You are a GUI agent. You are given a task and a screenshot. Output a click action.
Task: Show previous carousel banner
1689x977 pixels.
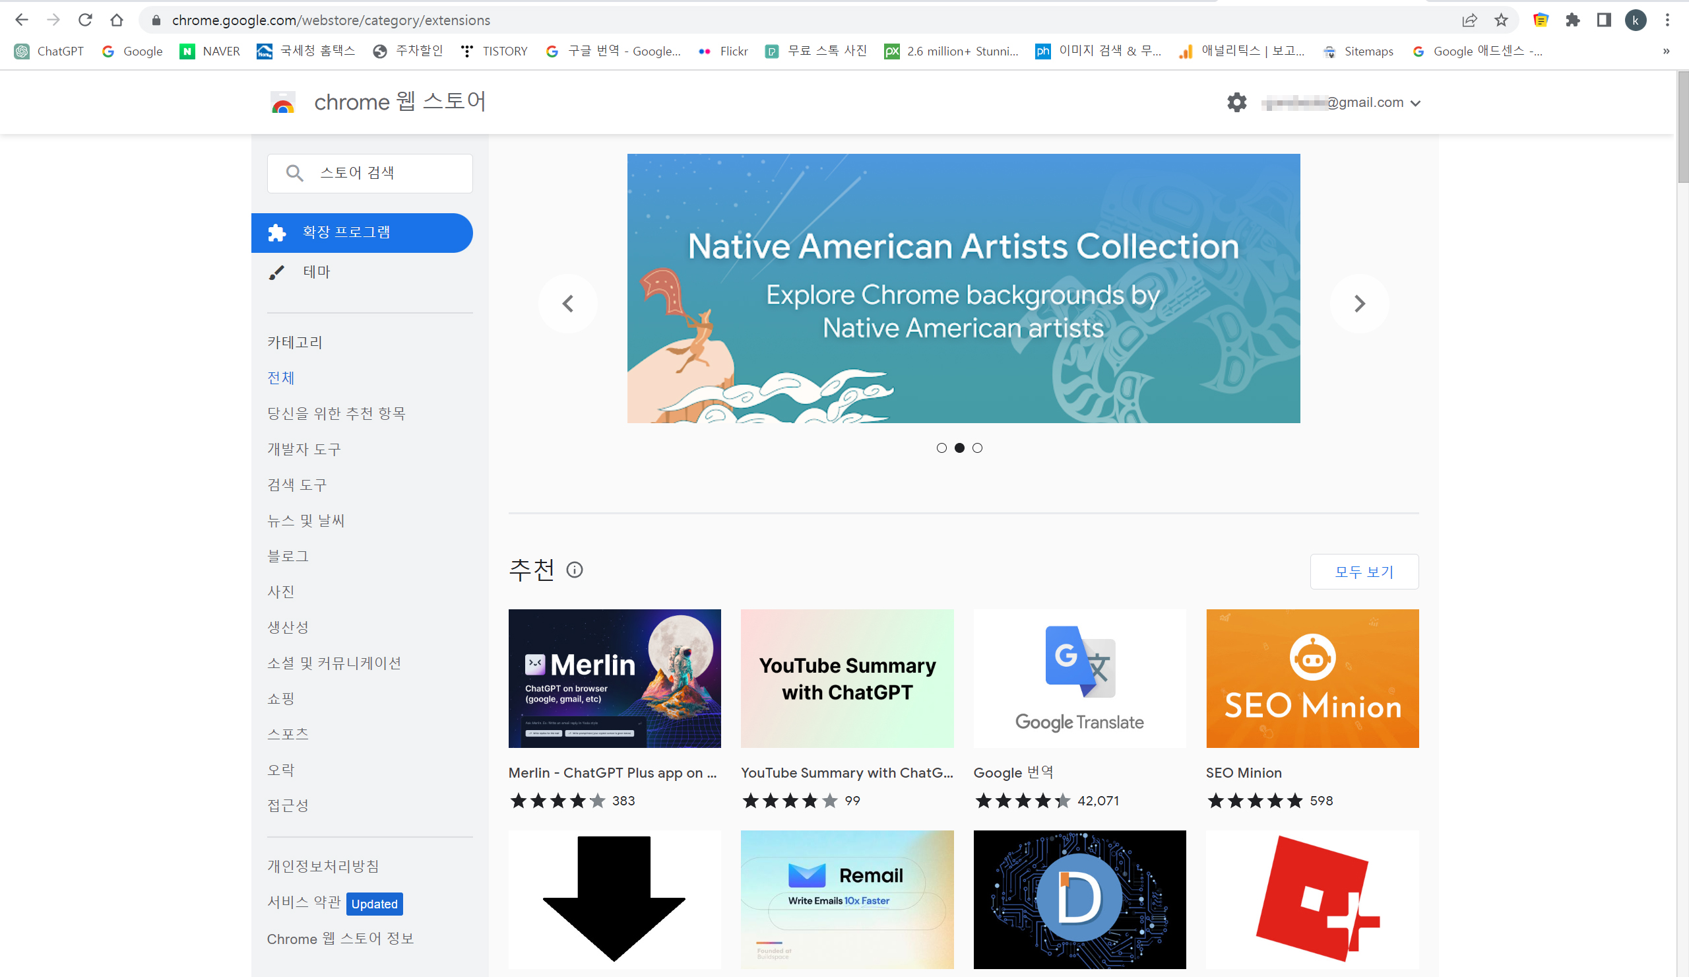567,304
